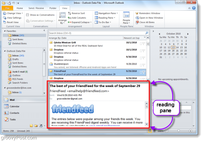This screenshot has height=141, width=204.
Task: Click search magnifier in Search Inbox
Action: (x=147, y=33)
